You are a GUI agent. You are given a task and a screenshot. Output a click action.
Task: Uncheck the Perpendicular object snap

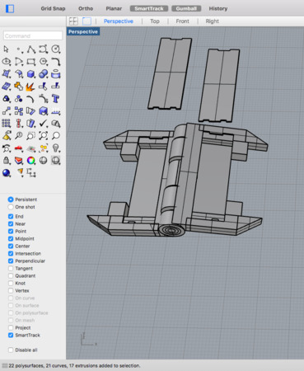11,261
